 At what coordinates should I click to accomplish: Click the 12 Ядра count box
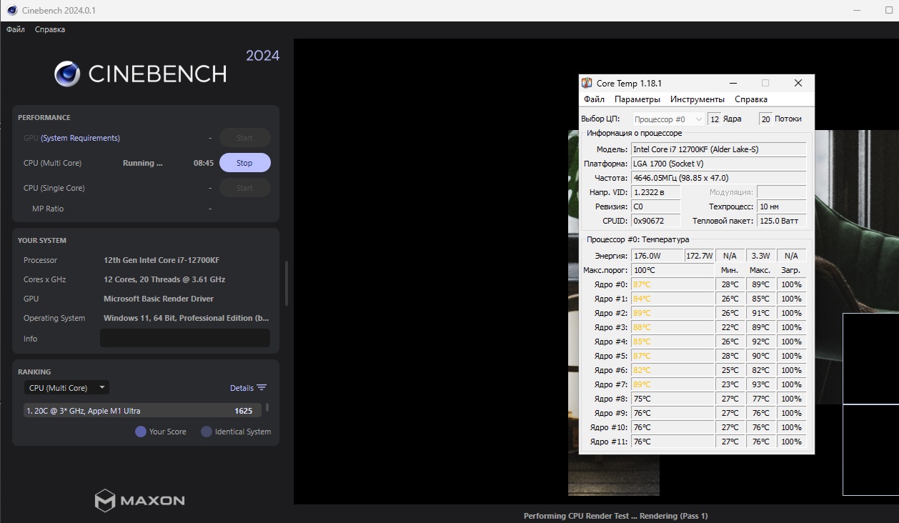click(714, 119)
